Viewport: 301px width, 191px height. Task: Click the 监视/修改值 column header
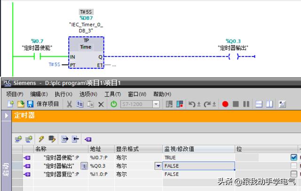pyautogui.click(x=198, y=149)
